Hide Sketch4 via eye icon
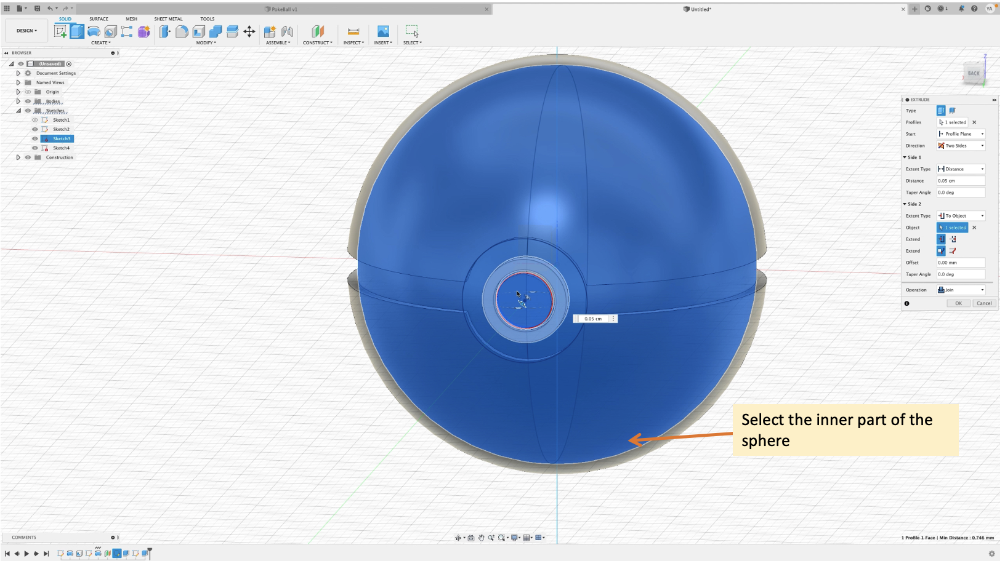Screen dimensions: 1005x561 click(x=35, y=148)
